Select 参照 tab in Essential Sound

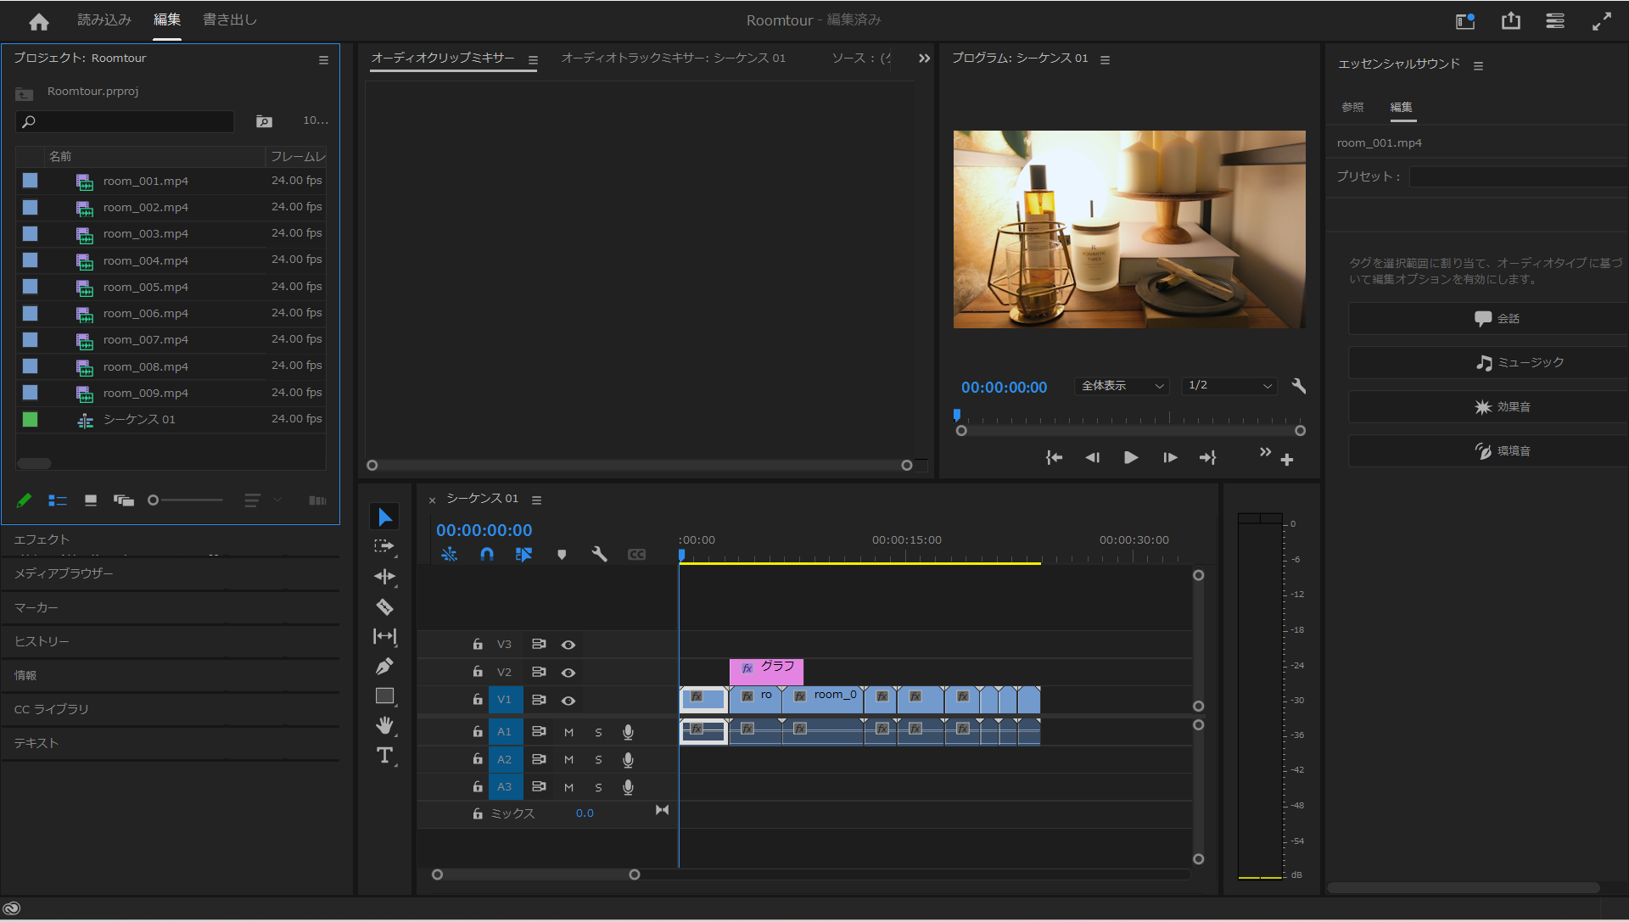pos(1352,107)
